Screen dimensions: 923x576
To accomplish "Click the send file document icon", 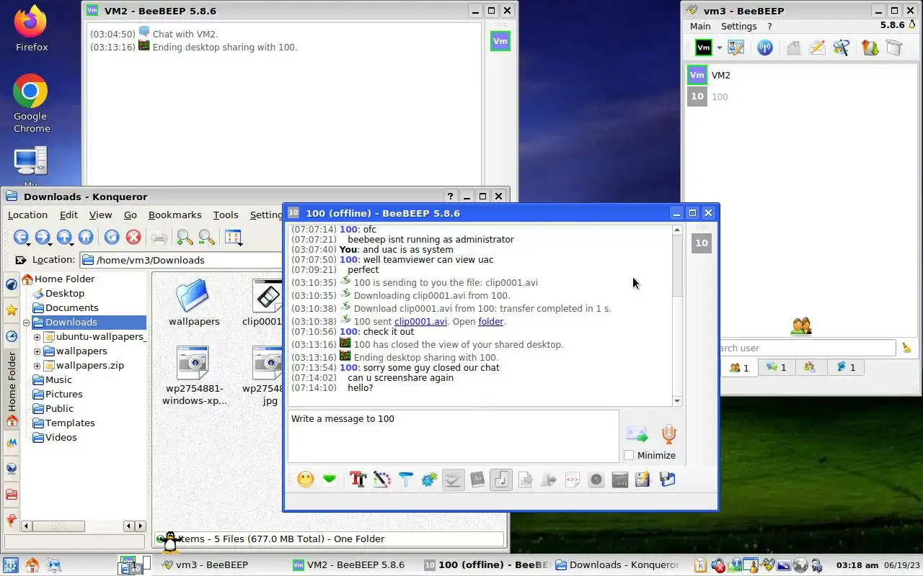I will (525, 480).
